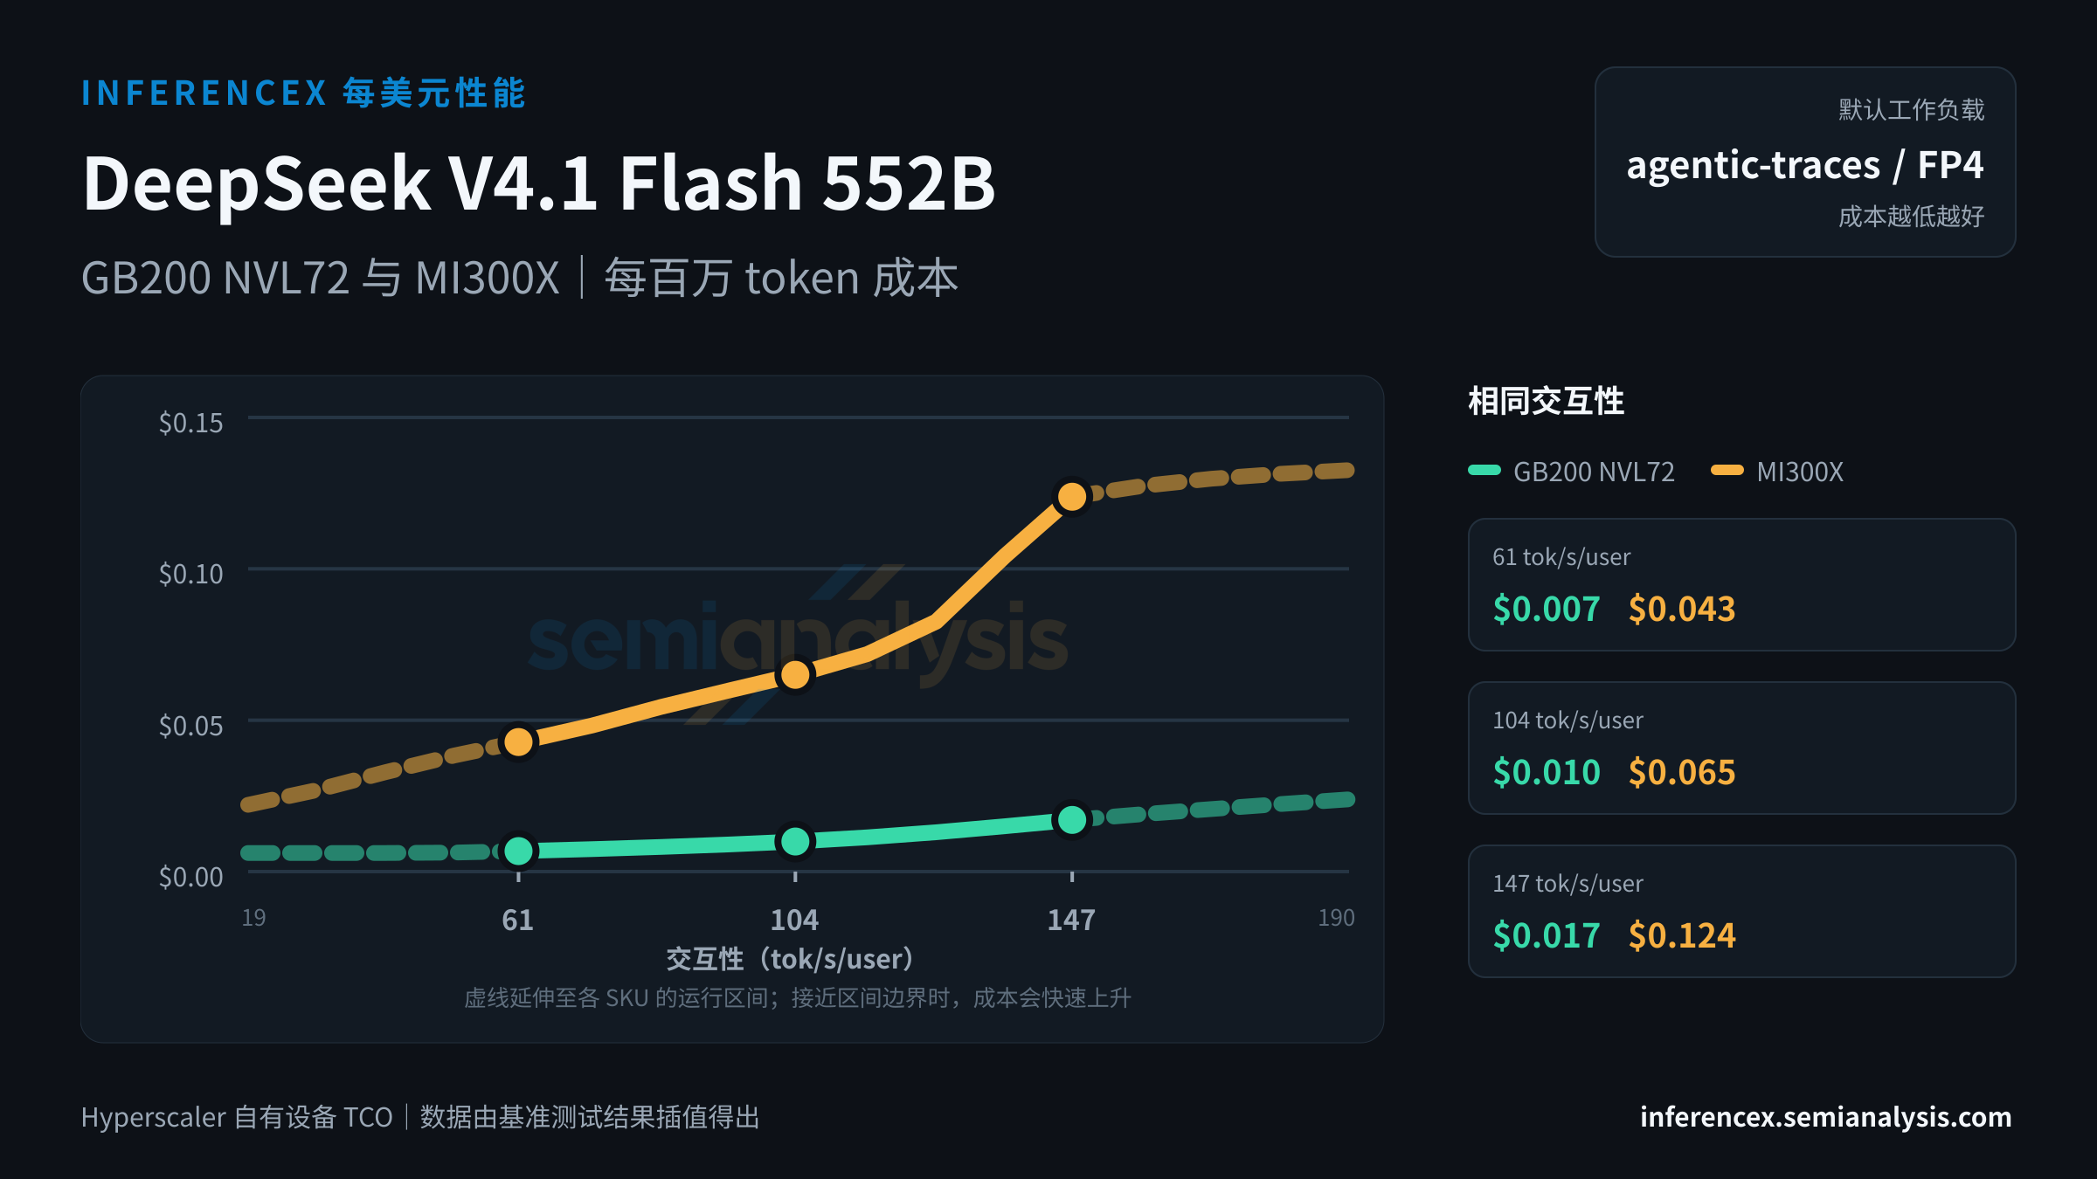Click the MI300X data point at 104 tok/s/user
This screenshot has width=2097, height=1179.
tap(795, 674)
